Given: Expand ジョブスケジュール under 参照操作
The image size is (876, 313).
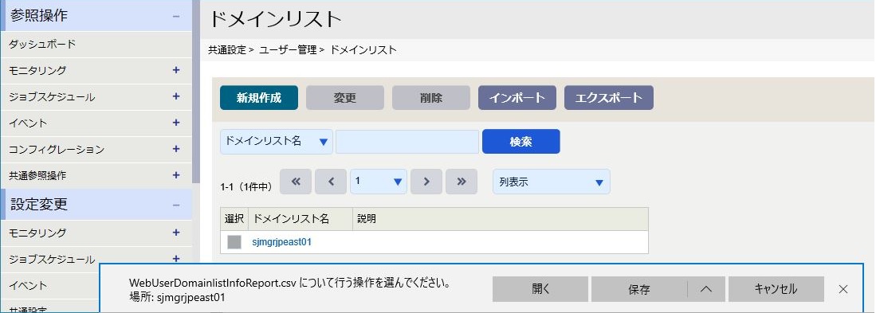Looking at the screenshot, I should click(x=176, y=96).
